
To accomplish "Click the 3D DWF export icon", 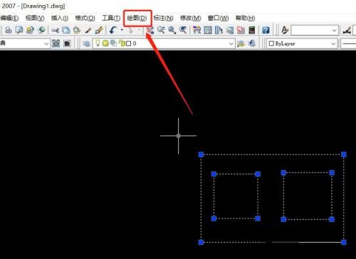I will 41,30.
